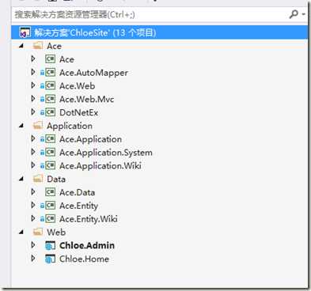
Task: Click the C# icon of the Ace project
Action: pos(50,59)
